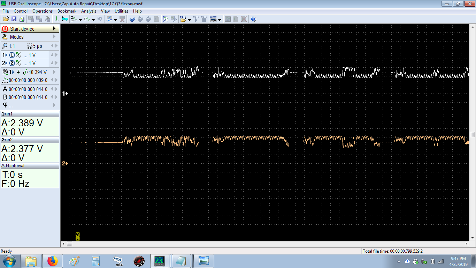Image resolution: width=476 pixels, height=268 pixels.
Task: Open the Operations menu
Action: pyautogui.click(x=42, y=11)
